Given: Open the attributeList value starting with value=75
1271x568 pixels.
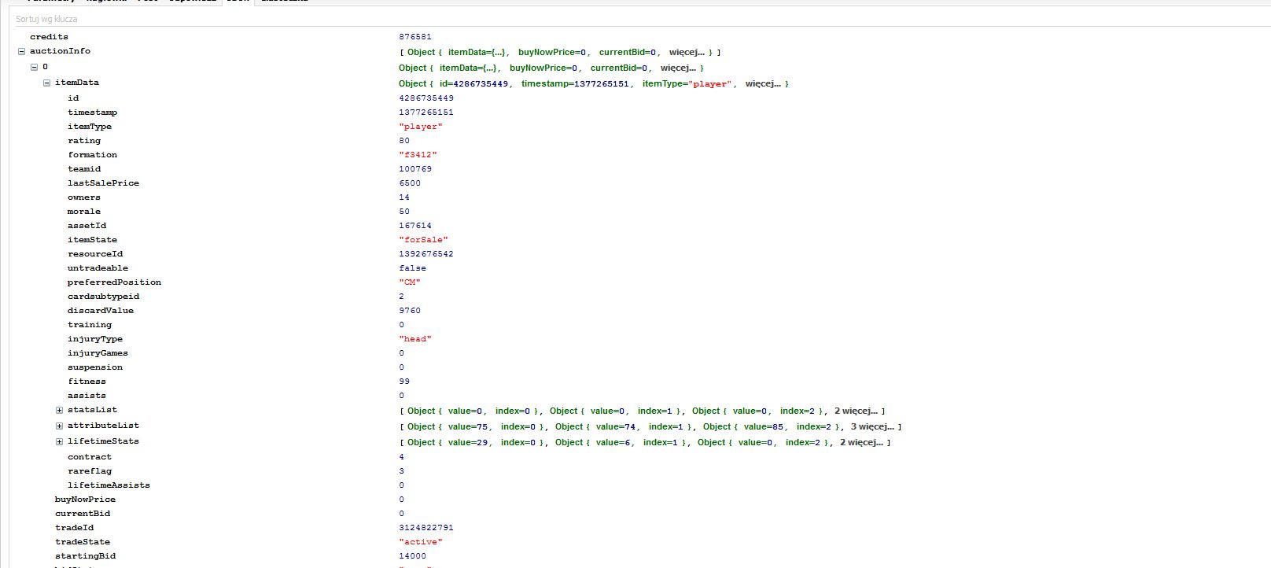Looking at the screenshot, I should click(650, 426).
